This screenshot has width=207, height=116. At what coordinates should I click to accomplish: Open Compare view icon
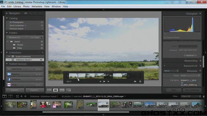62,90
